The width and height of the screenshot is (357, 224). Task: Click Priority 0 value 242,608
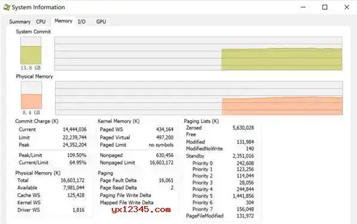tap(245, 163)
